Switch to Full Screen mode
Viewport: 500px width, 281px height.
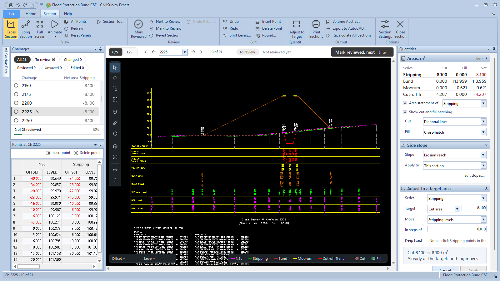(40, 29)
